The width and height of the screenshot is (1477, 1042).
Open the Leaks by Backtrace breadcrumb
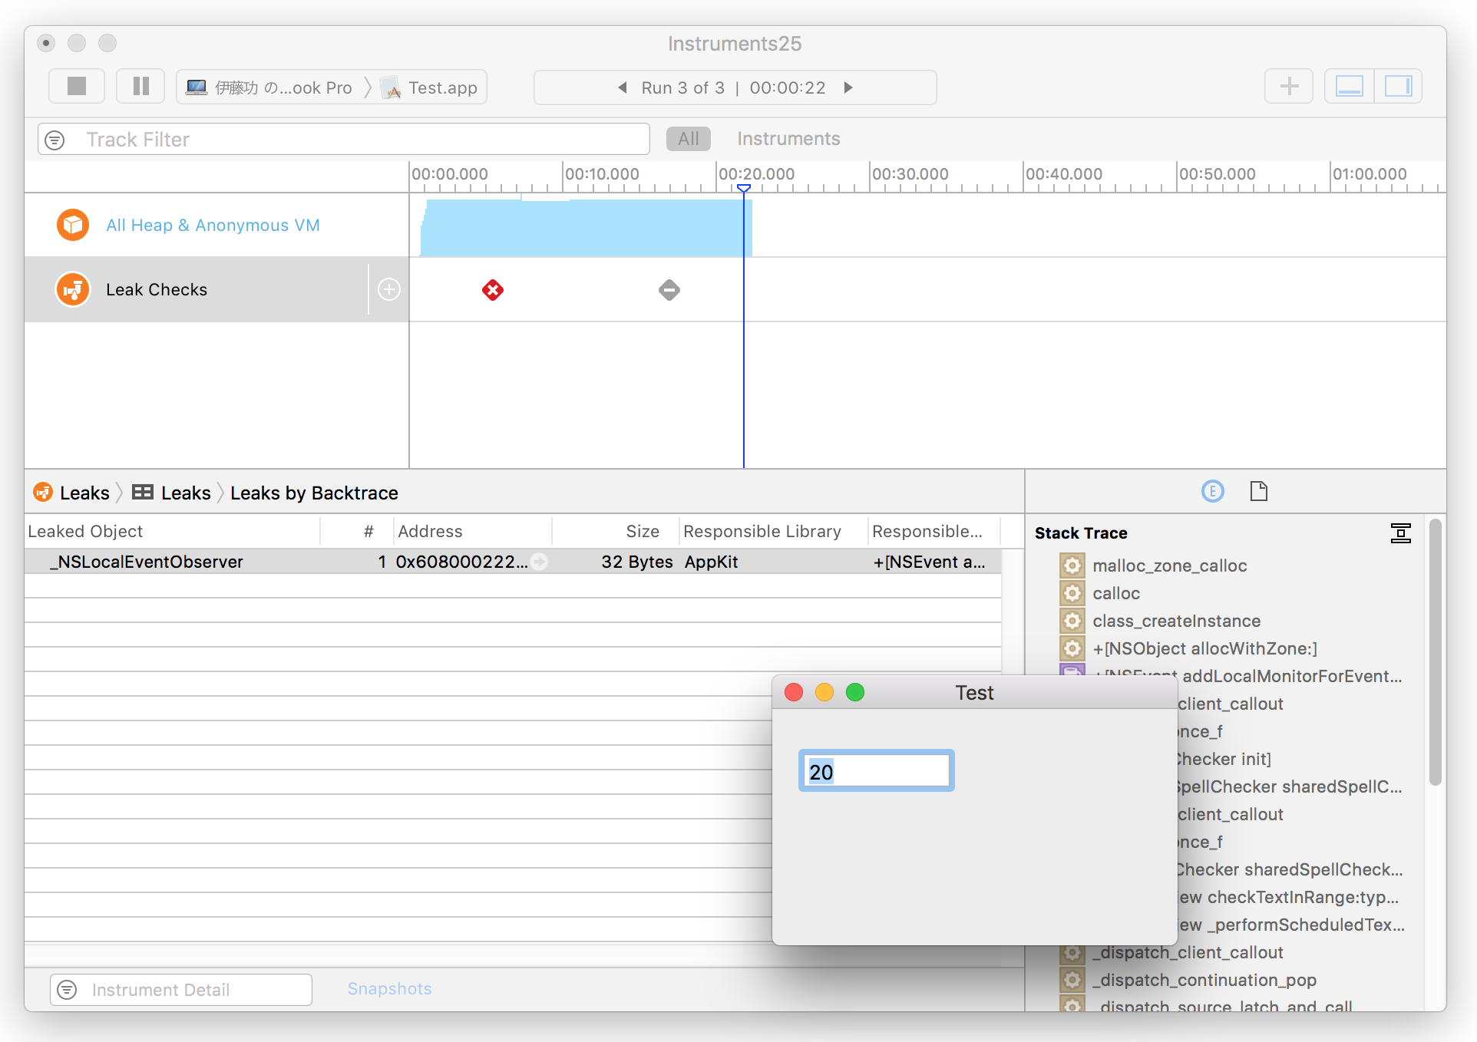314,493
